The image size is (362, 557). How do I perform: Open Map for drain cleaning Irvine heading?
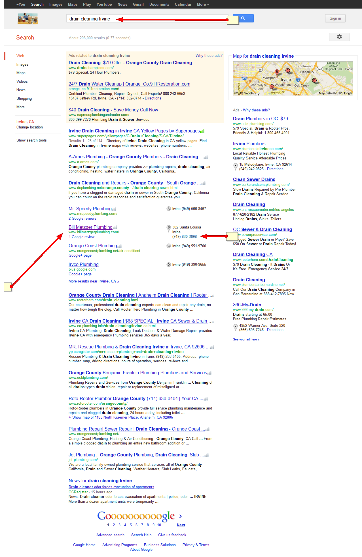[x=263, y=56]
